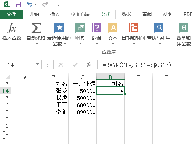This screenshot has height=144, width=193.
Task: Open 最近使用的函数 star book icon
Action: click(x=59, y=28)
